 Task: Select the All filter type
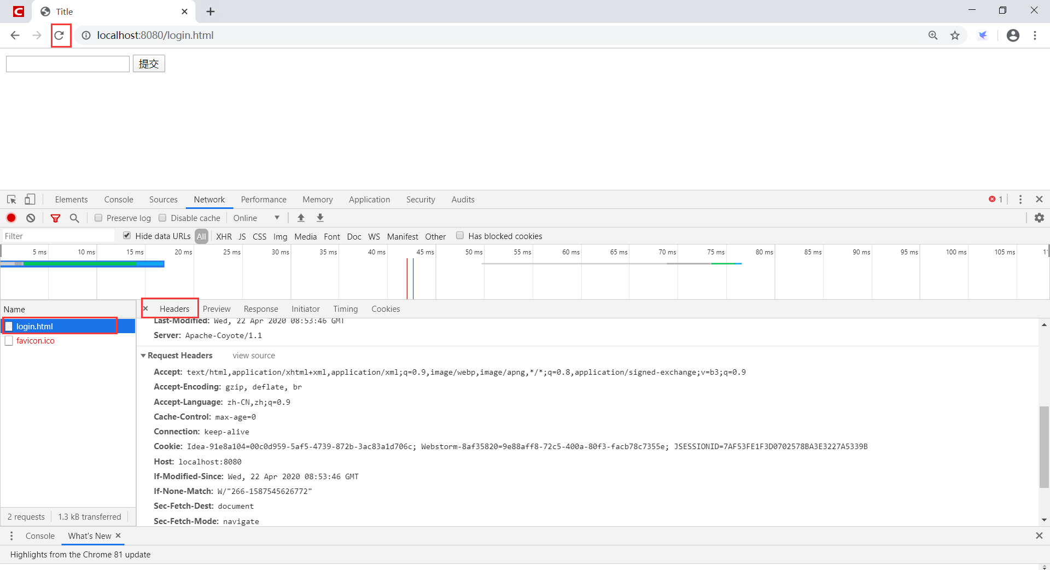pyautogui.click(x=202, y=236)
